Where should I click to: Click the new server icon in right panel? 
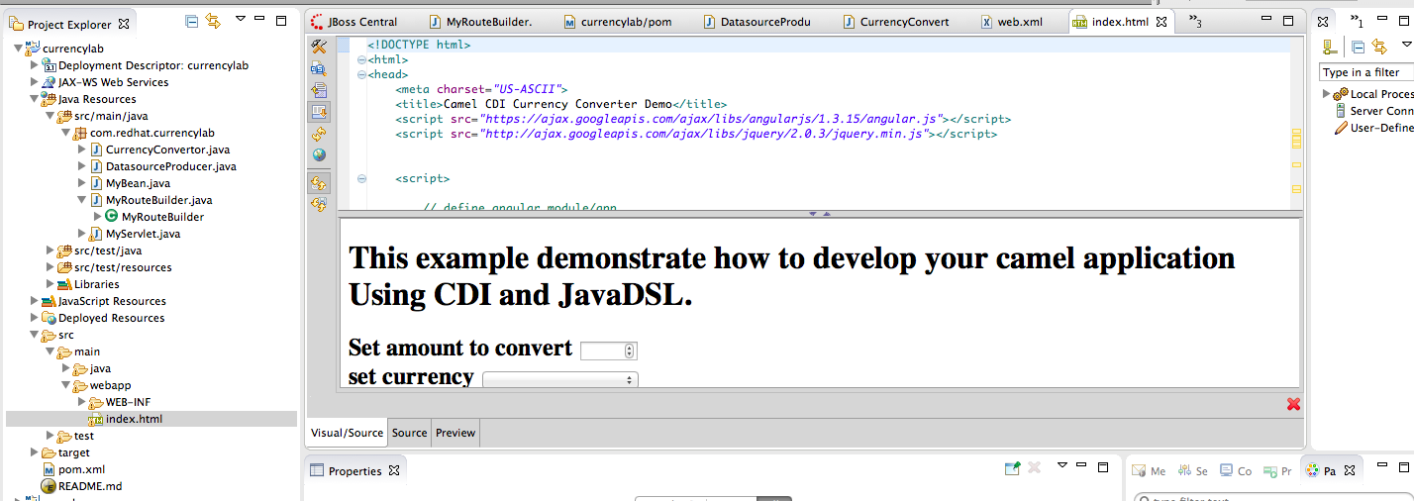[1332, 47]
